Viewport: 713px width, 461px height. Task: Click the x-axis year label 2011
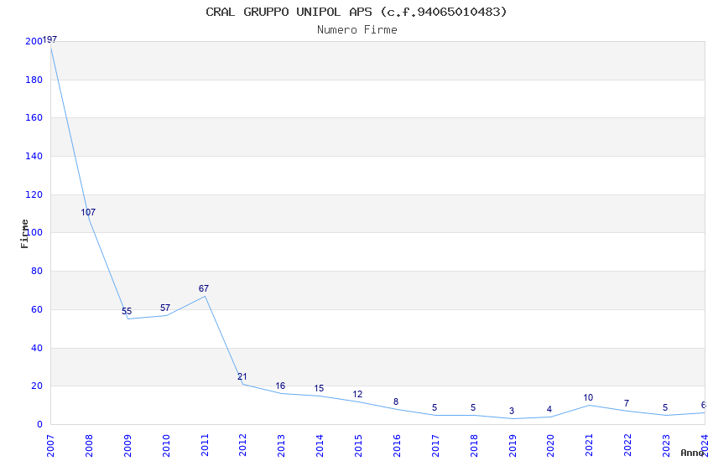(x=205, y=446)
